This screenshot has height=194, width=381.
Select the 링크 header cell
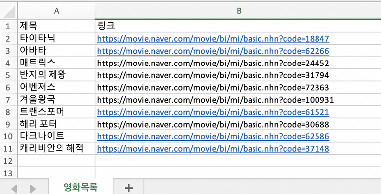tap(238, 26)
